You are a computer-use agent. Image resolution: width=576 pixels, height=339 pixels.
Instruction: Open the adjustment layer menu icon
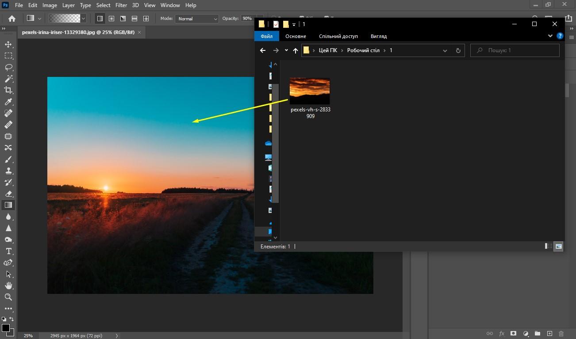coord(526,334)
